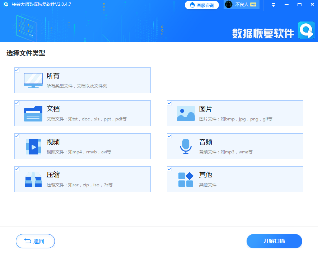Uncheck the 所有 checkbox
The image size is (318, 253).
(17, 70)
